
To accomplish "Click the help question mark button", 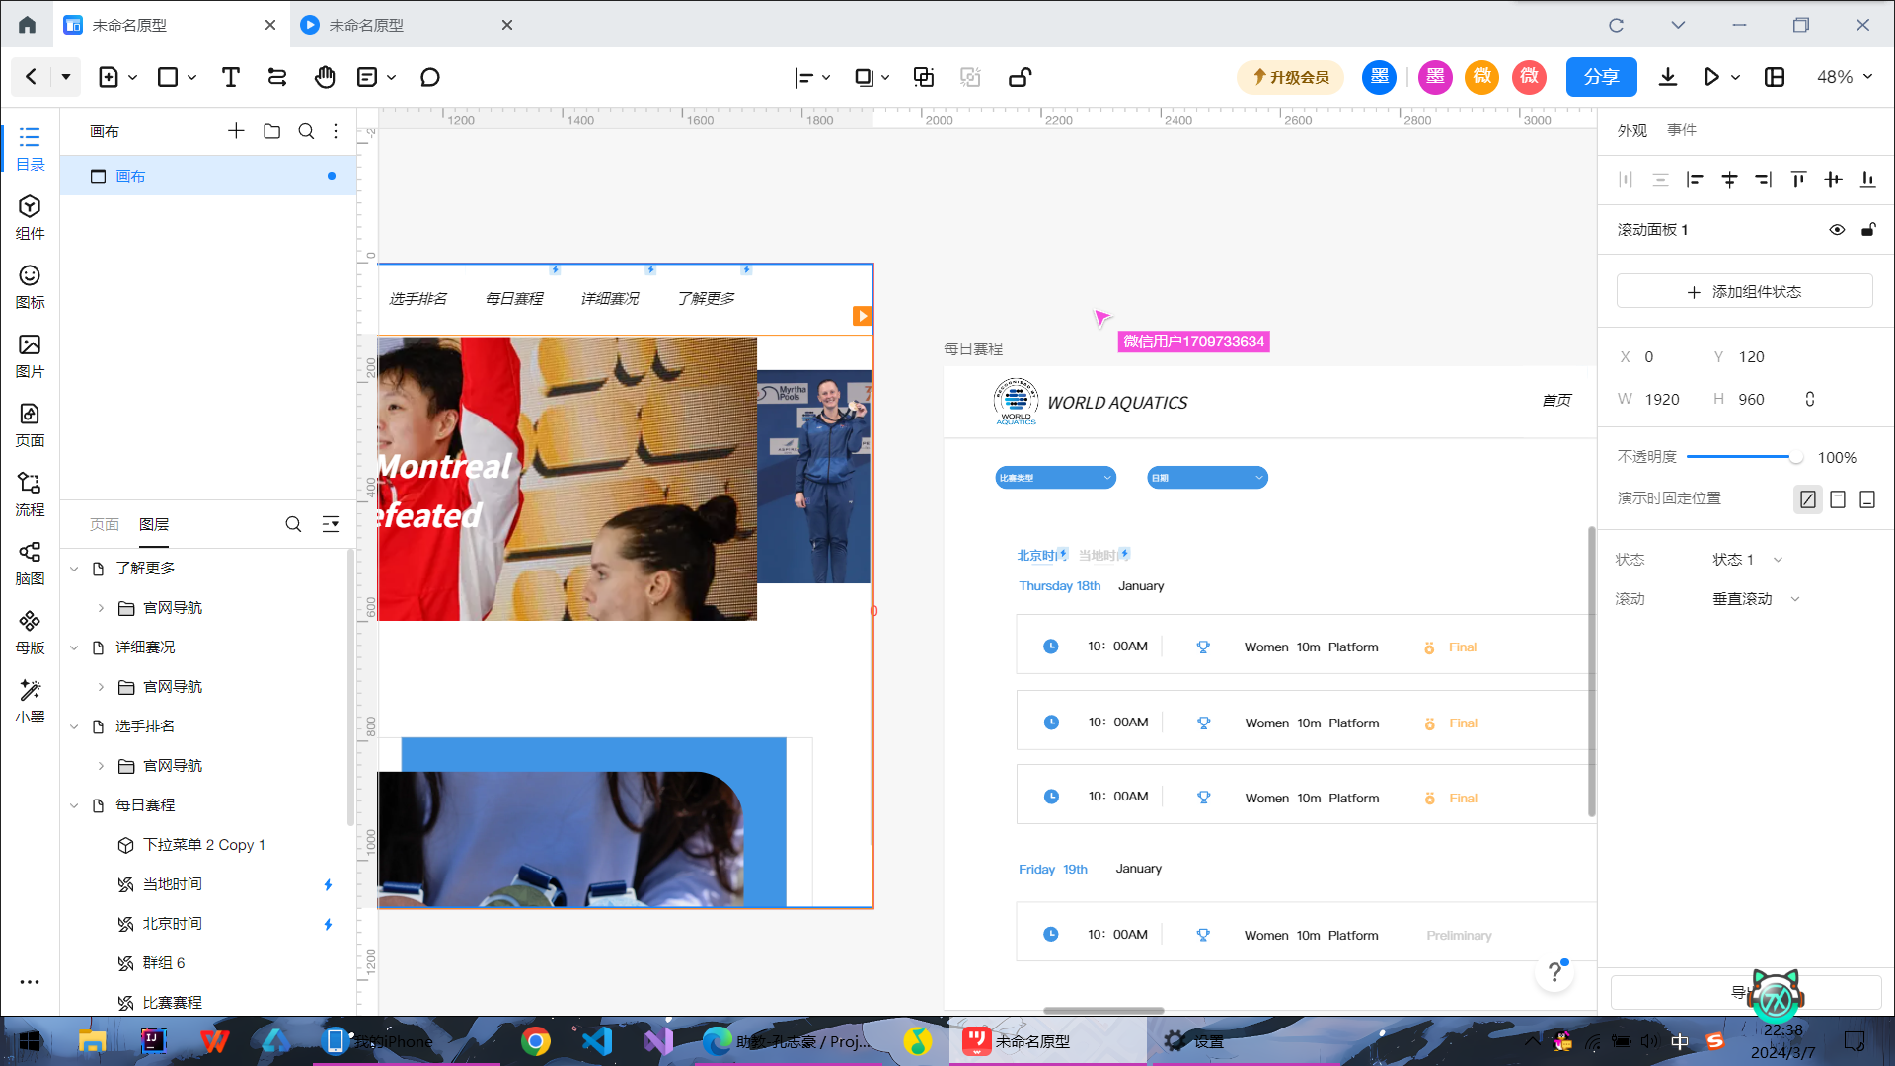I will pyautogui.click(x=1554, y=973).
